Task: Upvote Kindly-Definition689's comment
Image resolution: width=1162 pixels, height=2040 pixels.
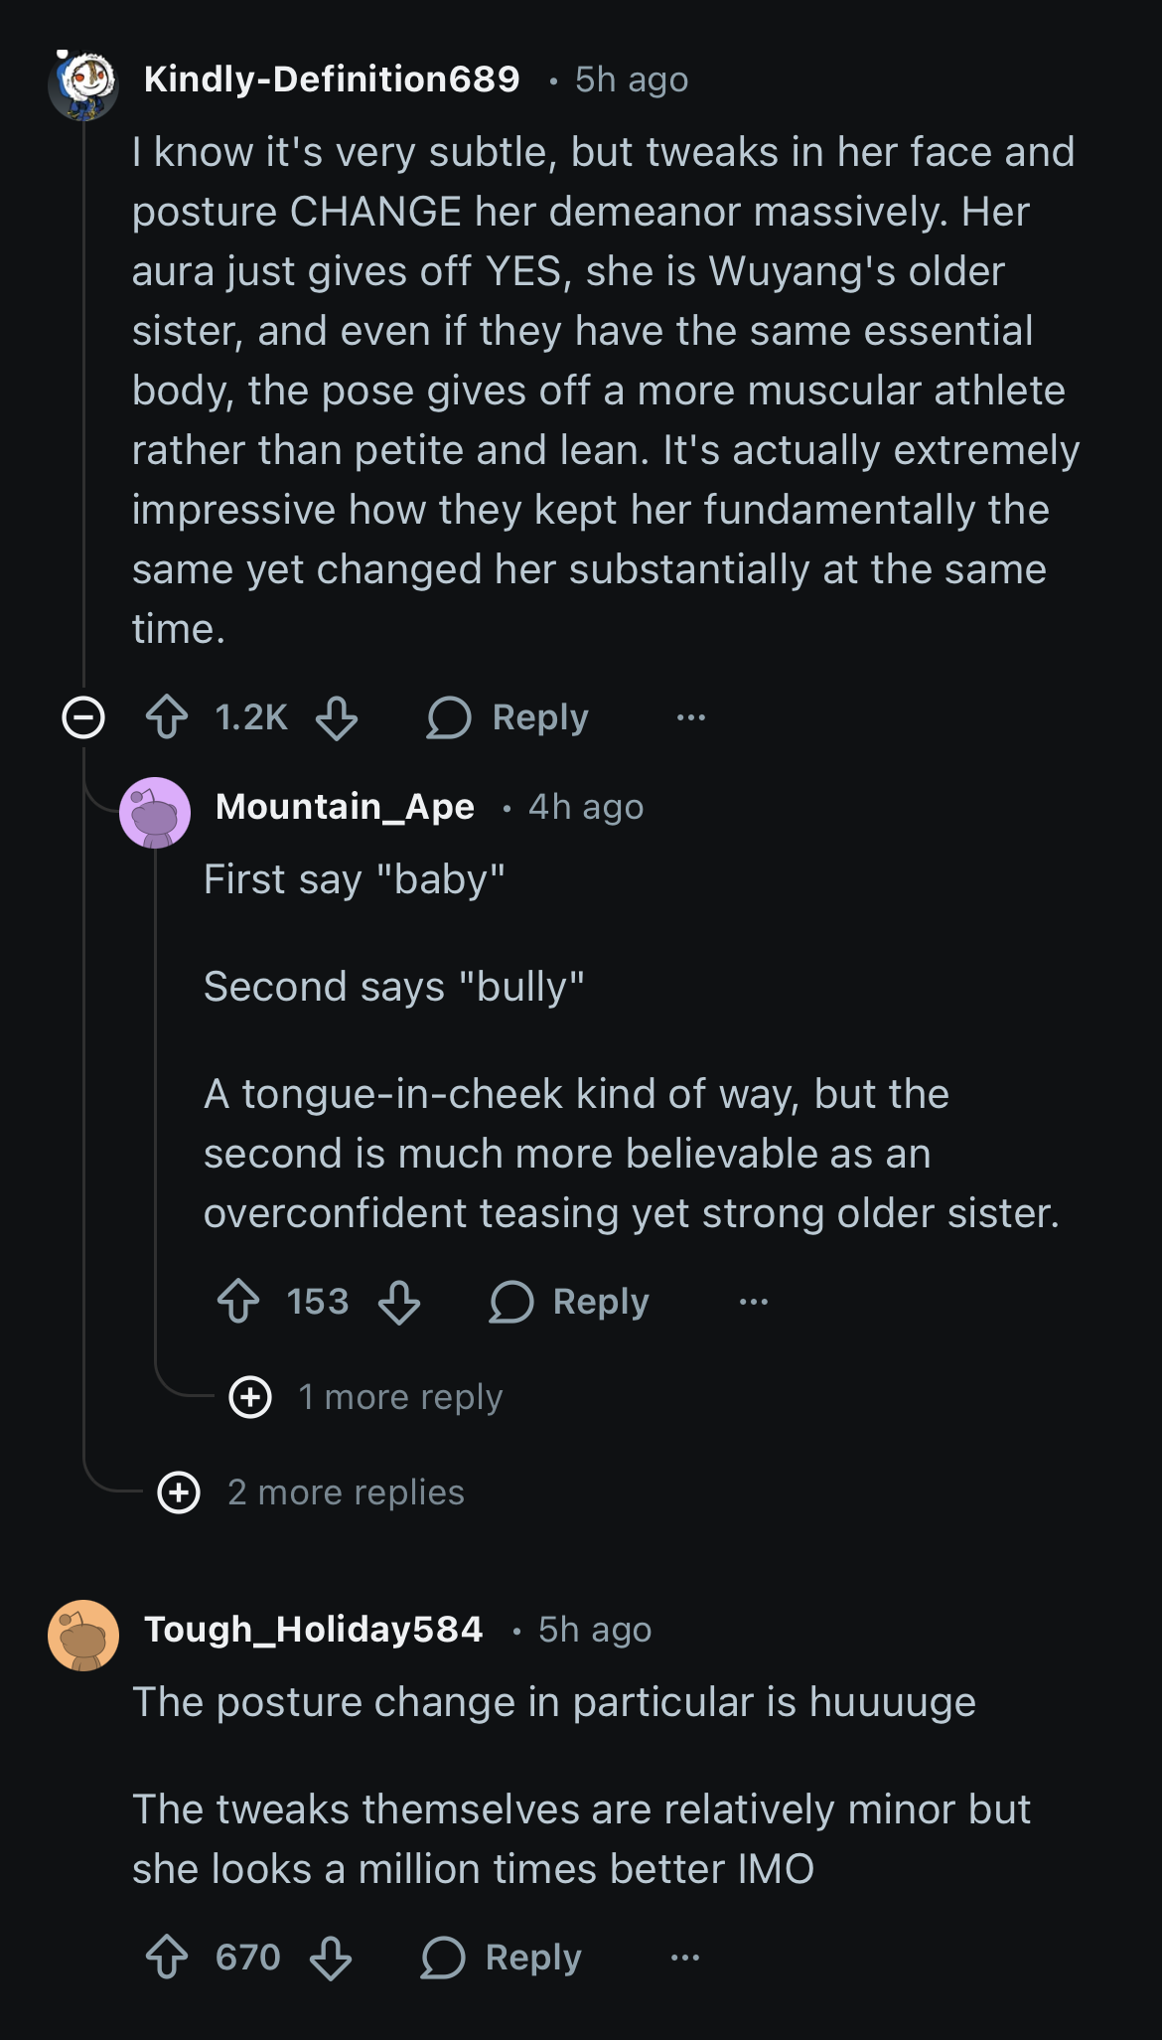Action: [167, 717]
